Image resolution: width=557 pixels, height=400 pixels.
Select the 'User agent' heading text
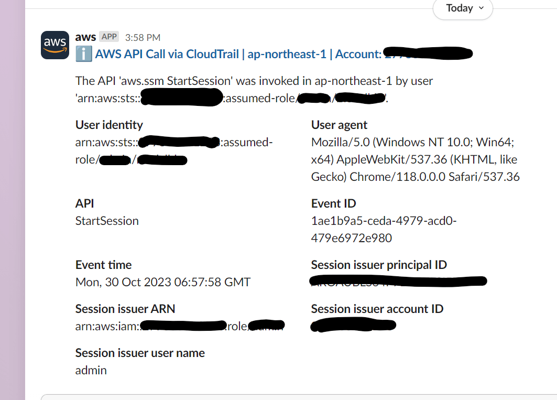[x=339, y=125]
